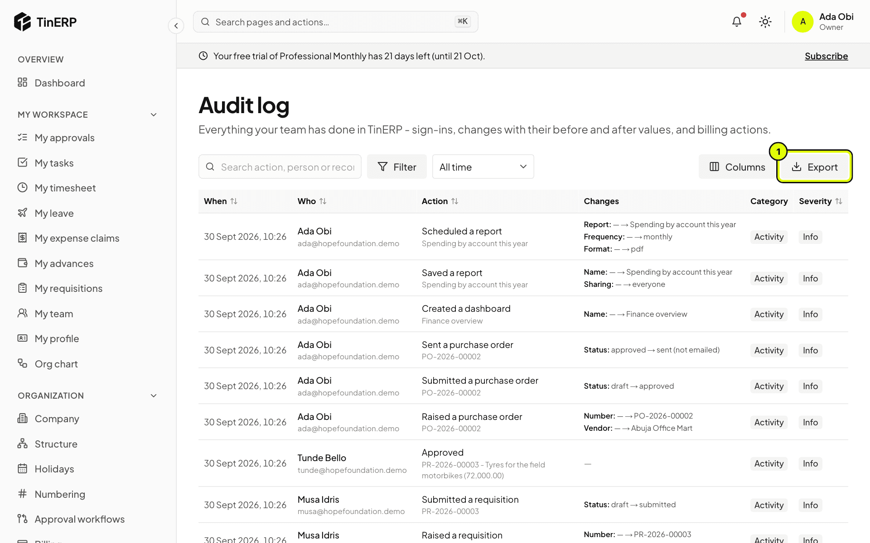Open Ada Obi's user avatar menu

(x=802, y=22)
